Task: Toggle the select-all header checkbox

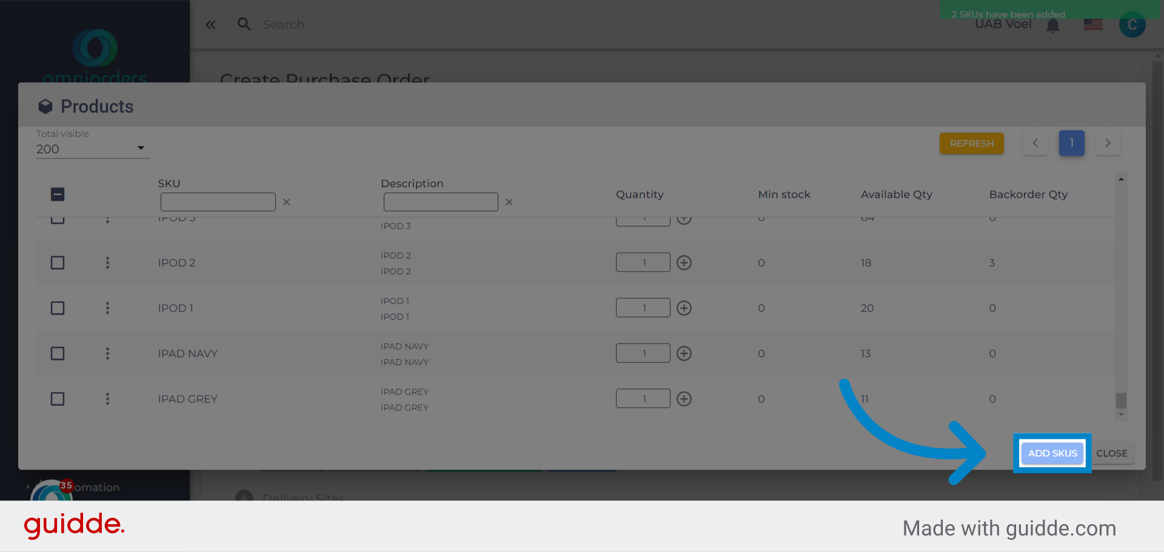Action: tap(58, 194)
